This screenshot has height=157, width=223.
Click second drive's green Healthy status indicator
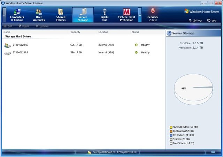(x=136, y=52)
